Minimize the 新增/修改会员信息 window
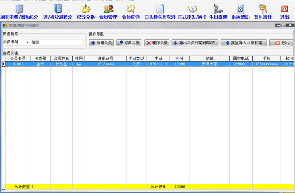 (278, 25)
